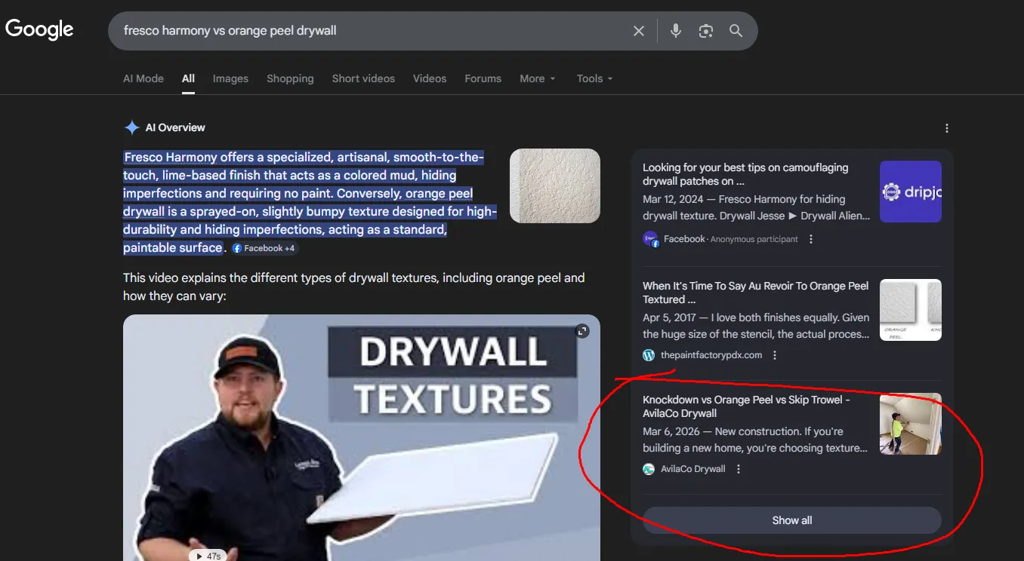The height and width of the screenshot is (561, 1024).
Task: Open the options menu beside thepaintfactorypdx.com
Action: [774, 354]
